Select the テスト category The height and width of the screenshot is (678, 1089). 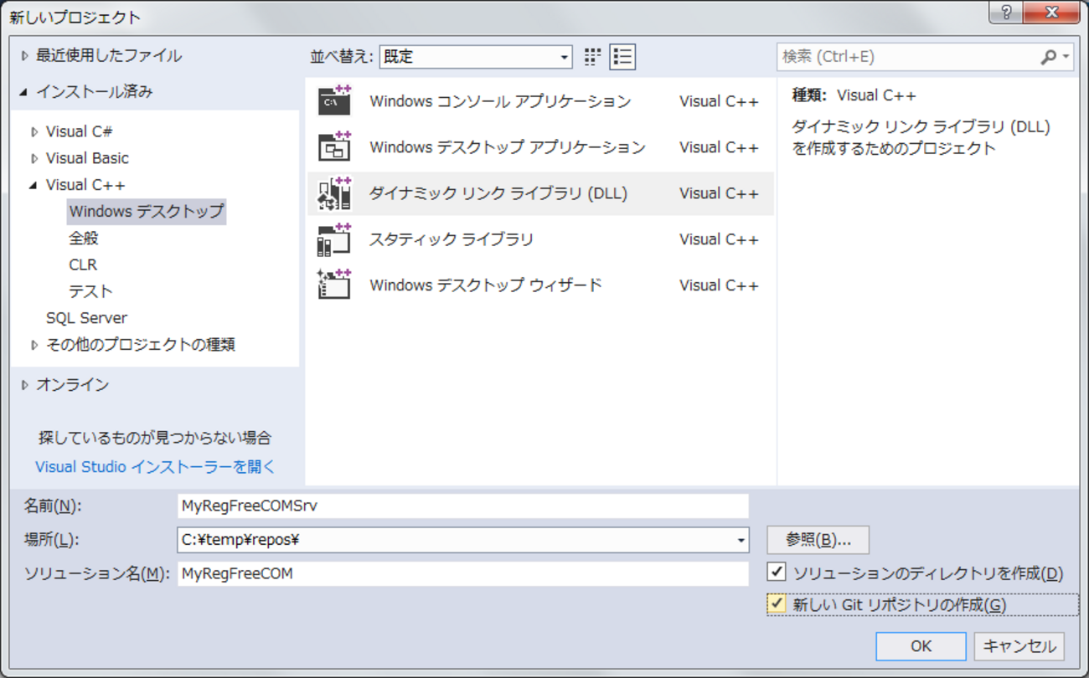(x=90, y=291)
